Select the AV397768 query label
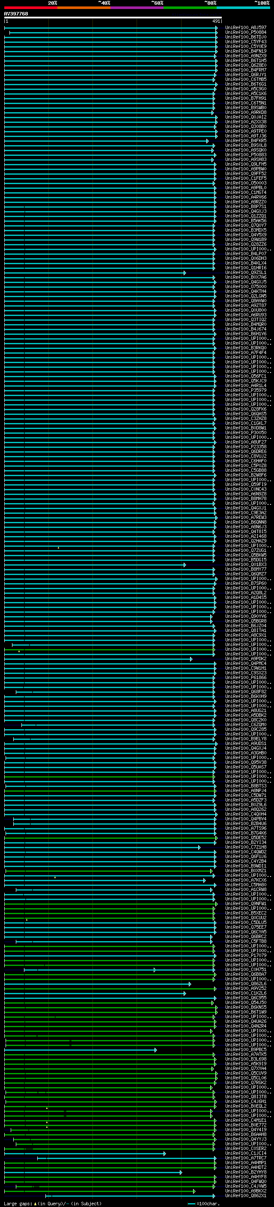 [16, 14]
